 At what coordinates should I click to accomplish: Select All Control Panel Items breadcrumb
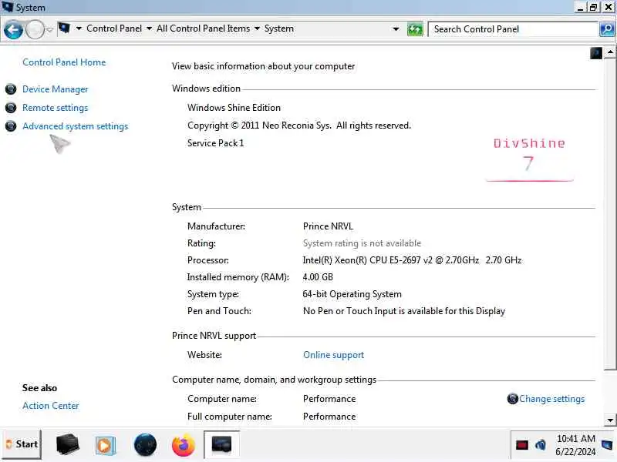tap(203, 28)
